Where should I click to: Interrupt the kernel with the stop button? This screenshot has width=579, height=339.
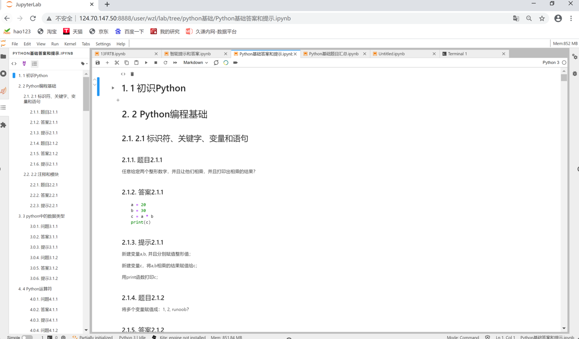156,63
